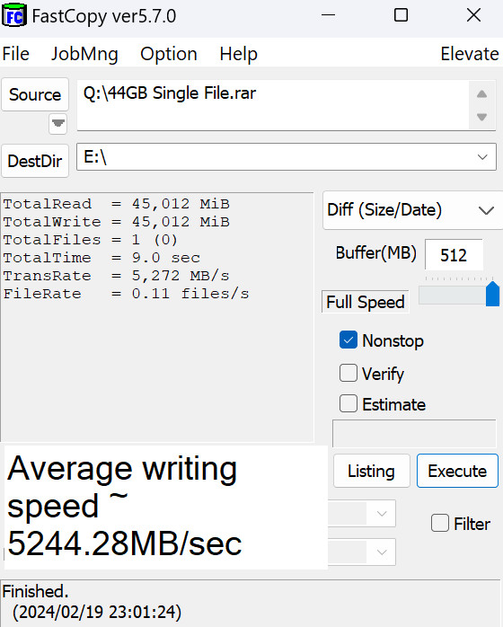This screenshot has height=627, width=503.
Task: Maximize the FastCopy window
Action: pyautogui.click(x=401, y=15)
